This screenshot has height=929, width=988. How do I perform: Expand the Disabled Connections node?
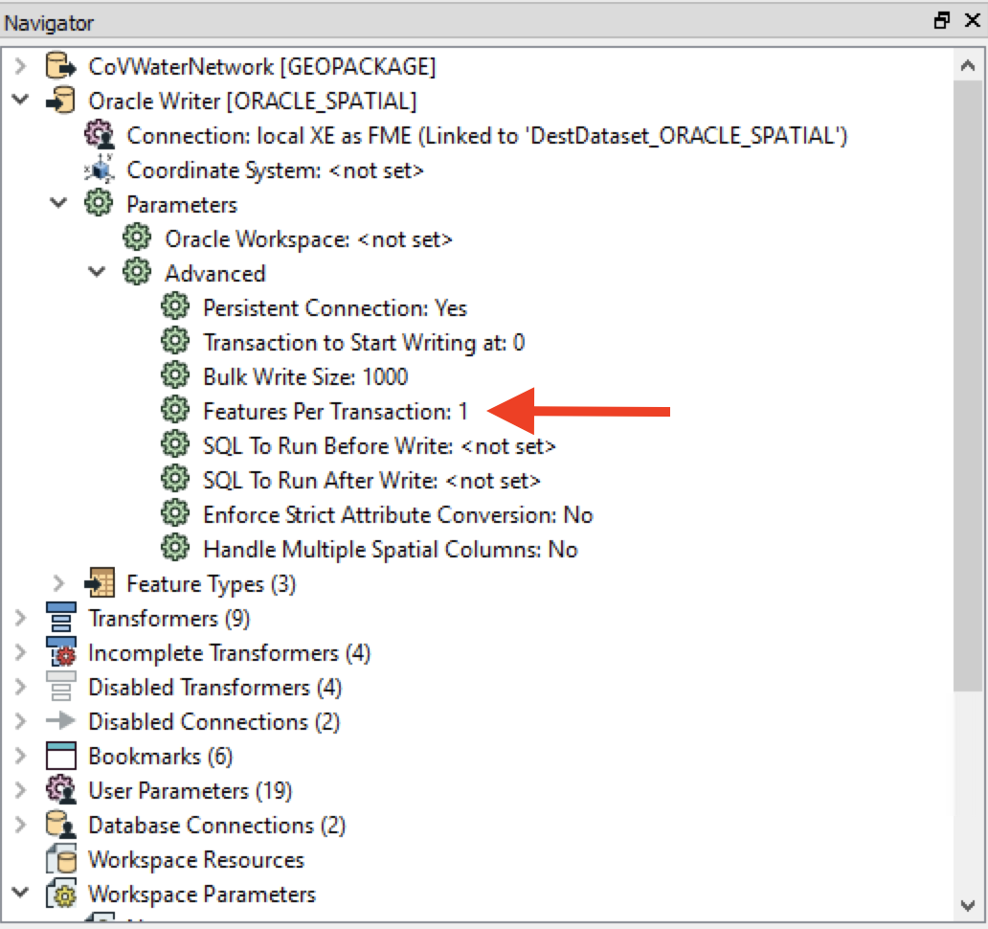tap(21, 721)
